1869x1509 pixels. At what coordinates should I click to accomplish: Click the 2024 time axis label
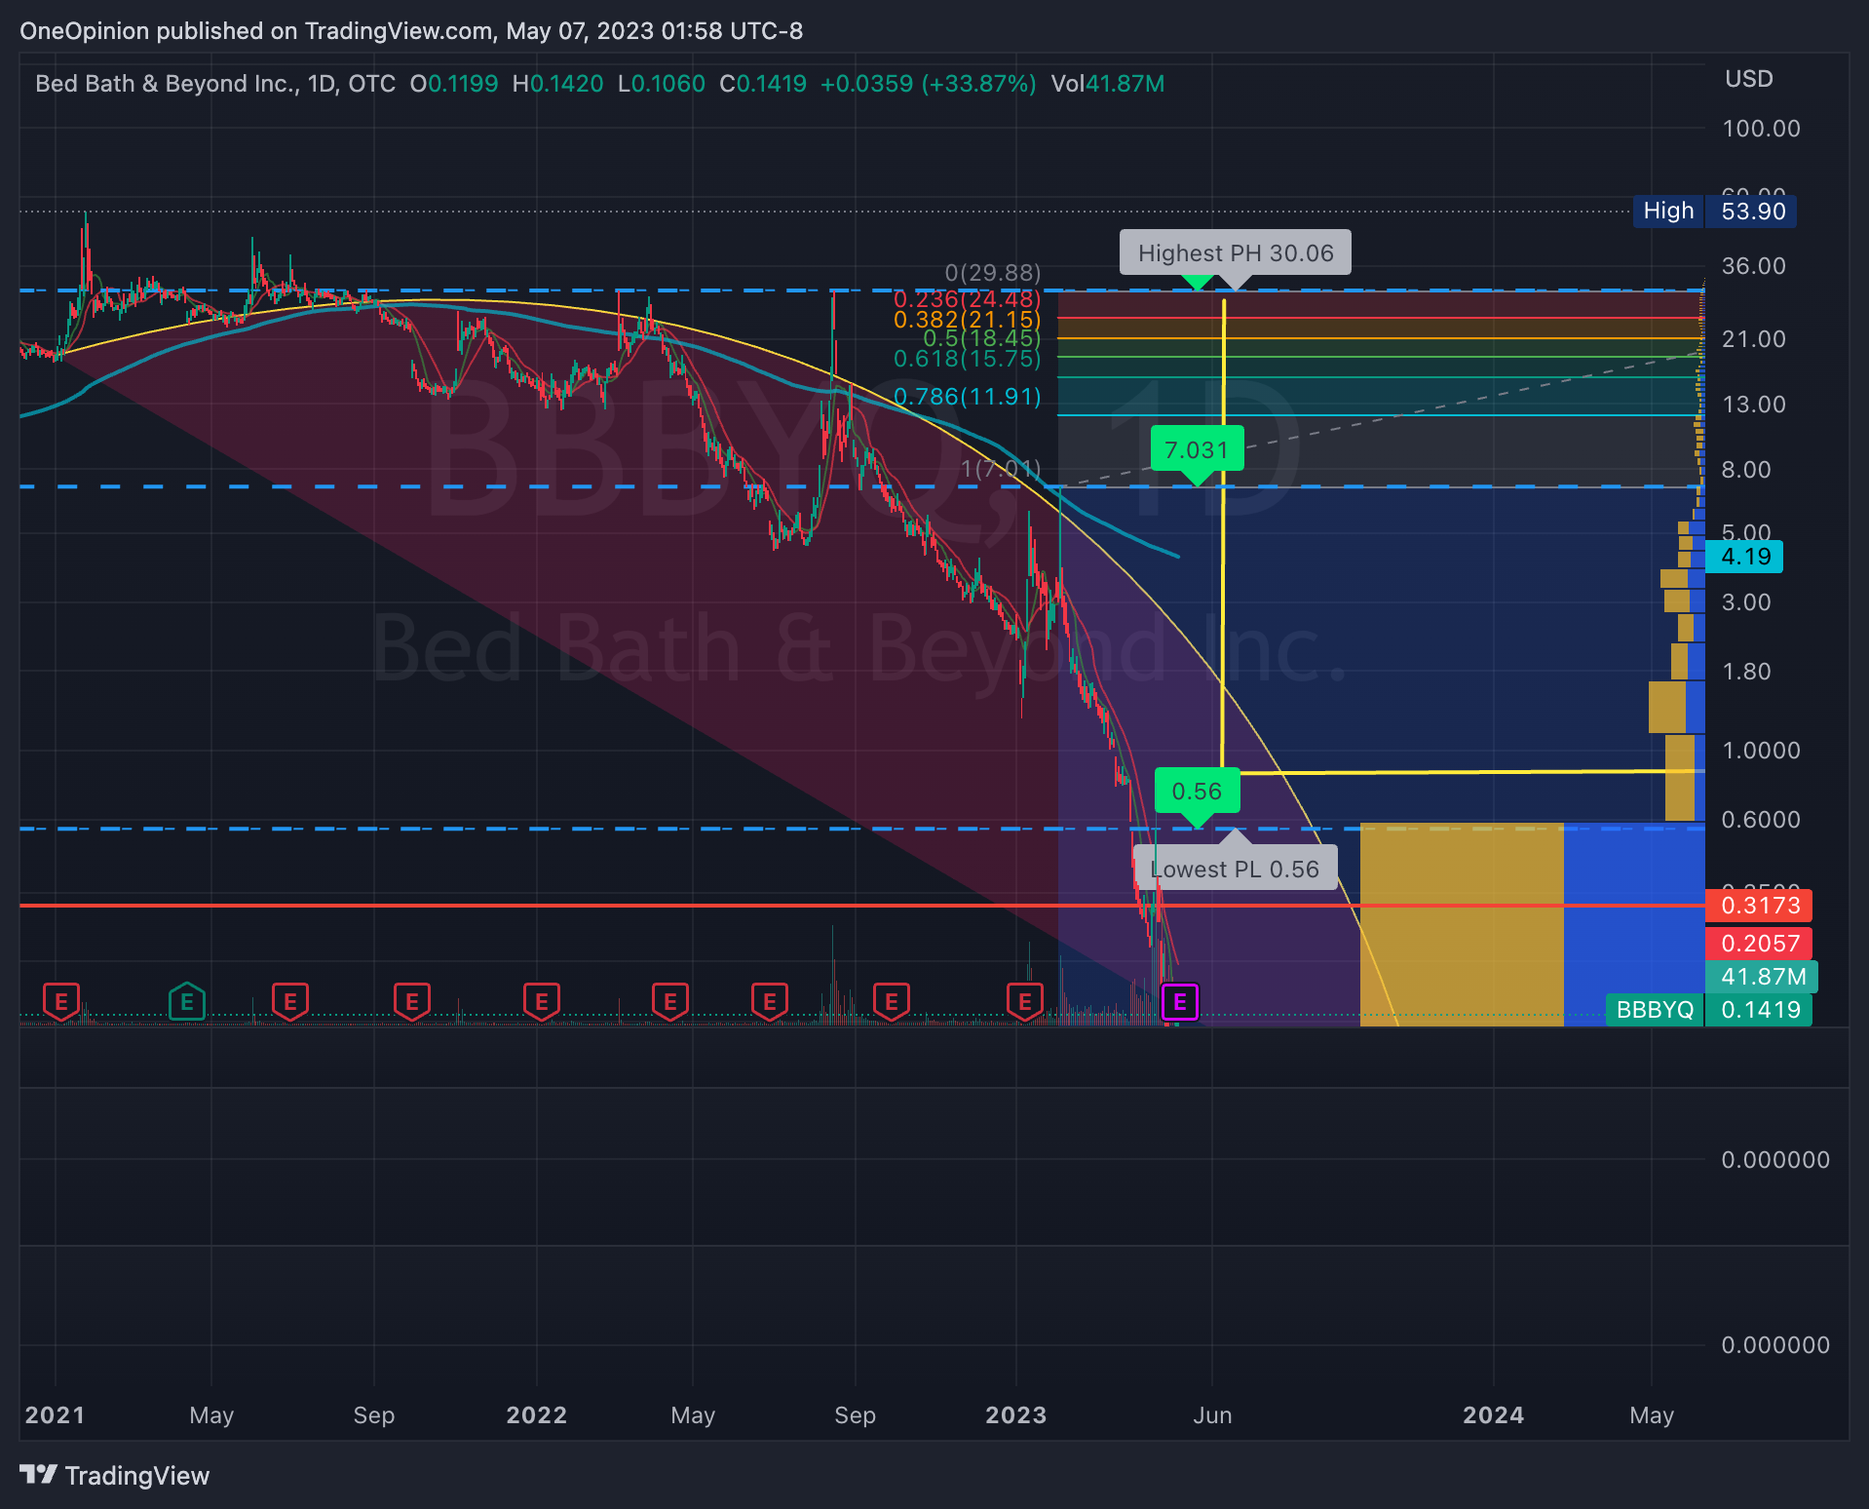click(1494, 1415)
